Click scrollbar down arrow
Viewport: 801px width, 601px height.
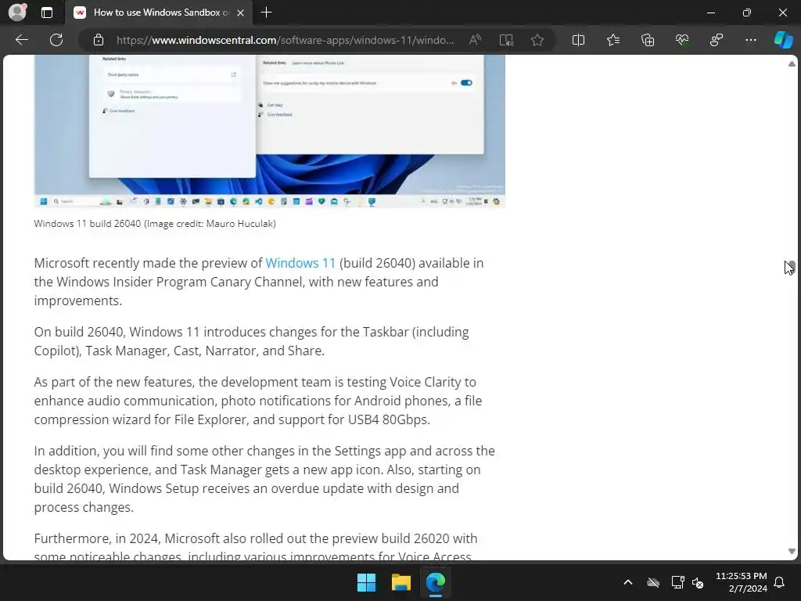click(x=792, y=551)
